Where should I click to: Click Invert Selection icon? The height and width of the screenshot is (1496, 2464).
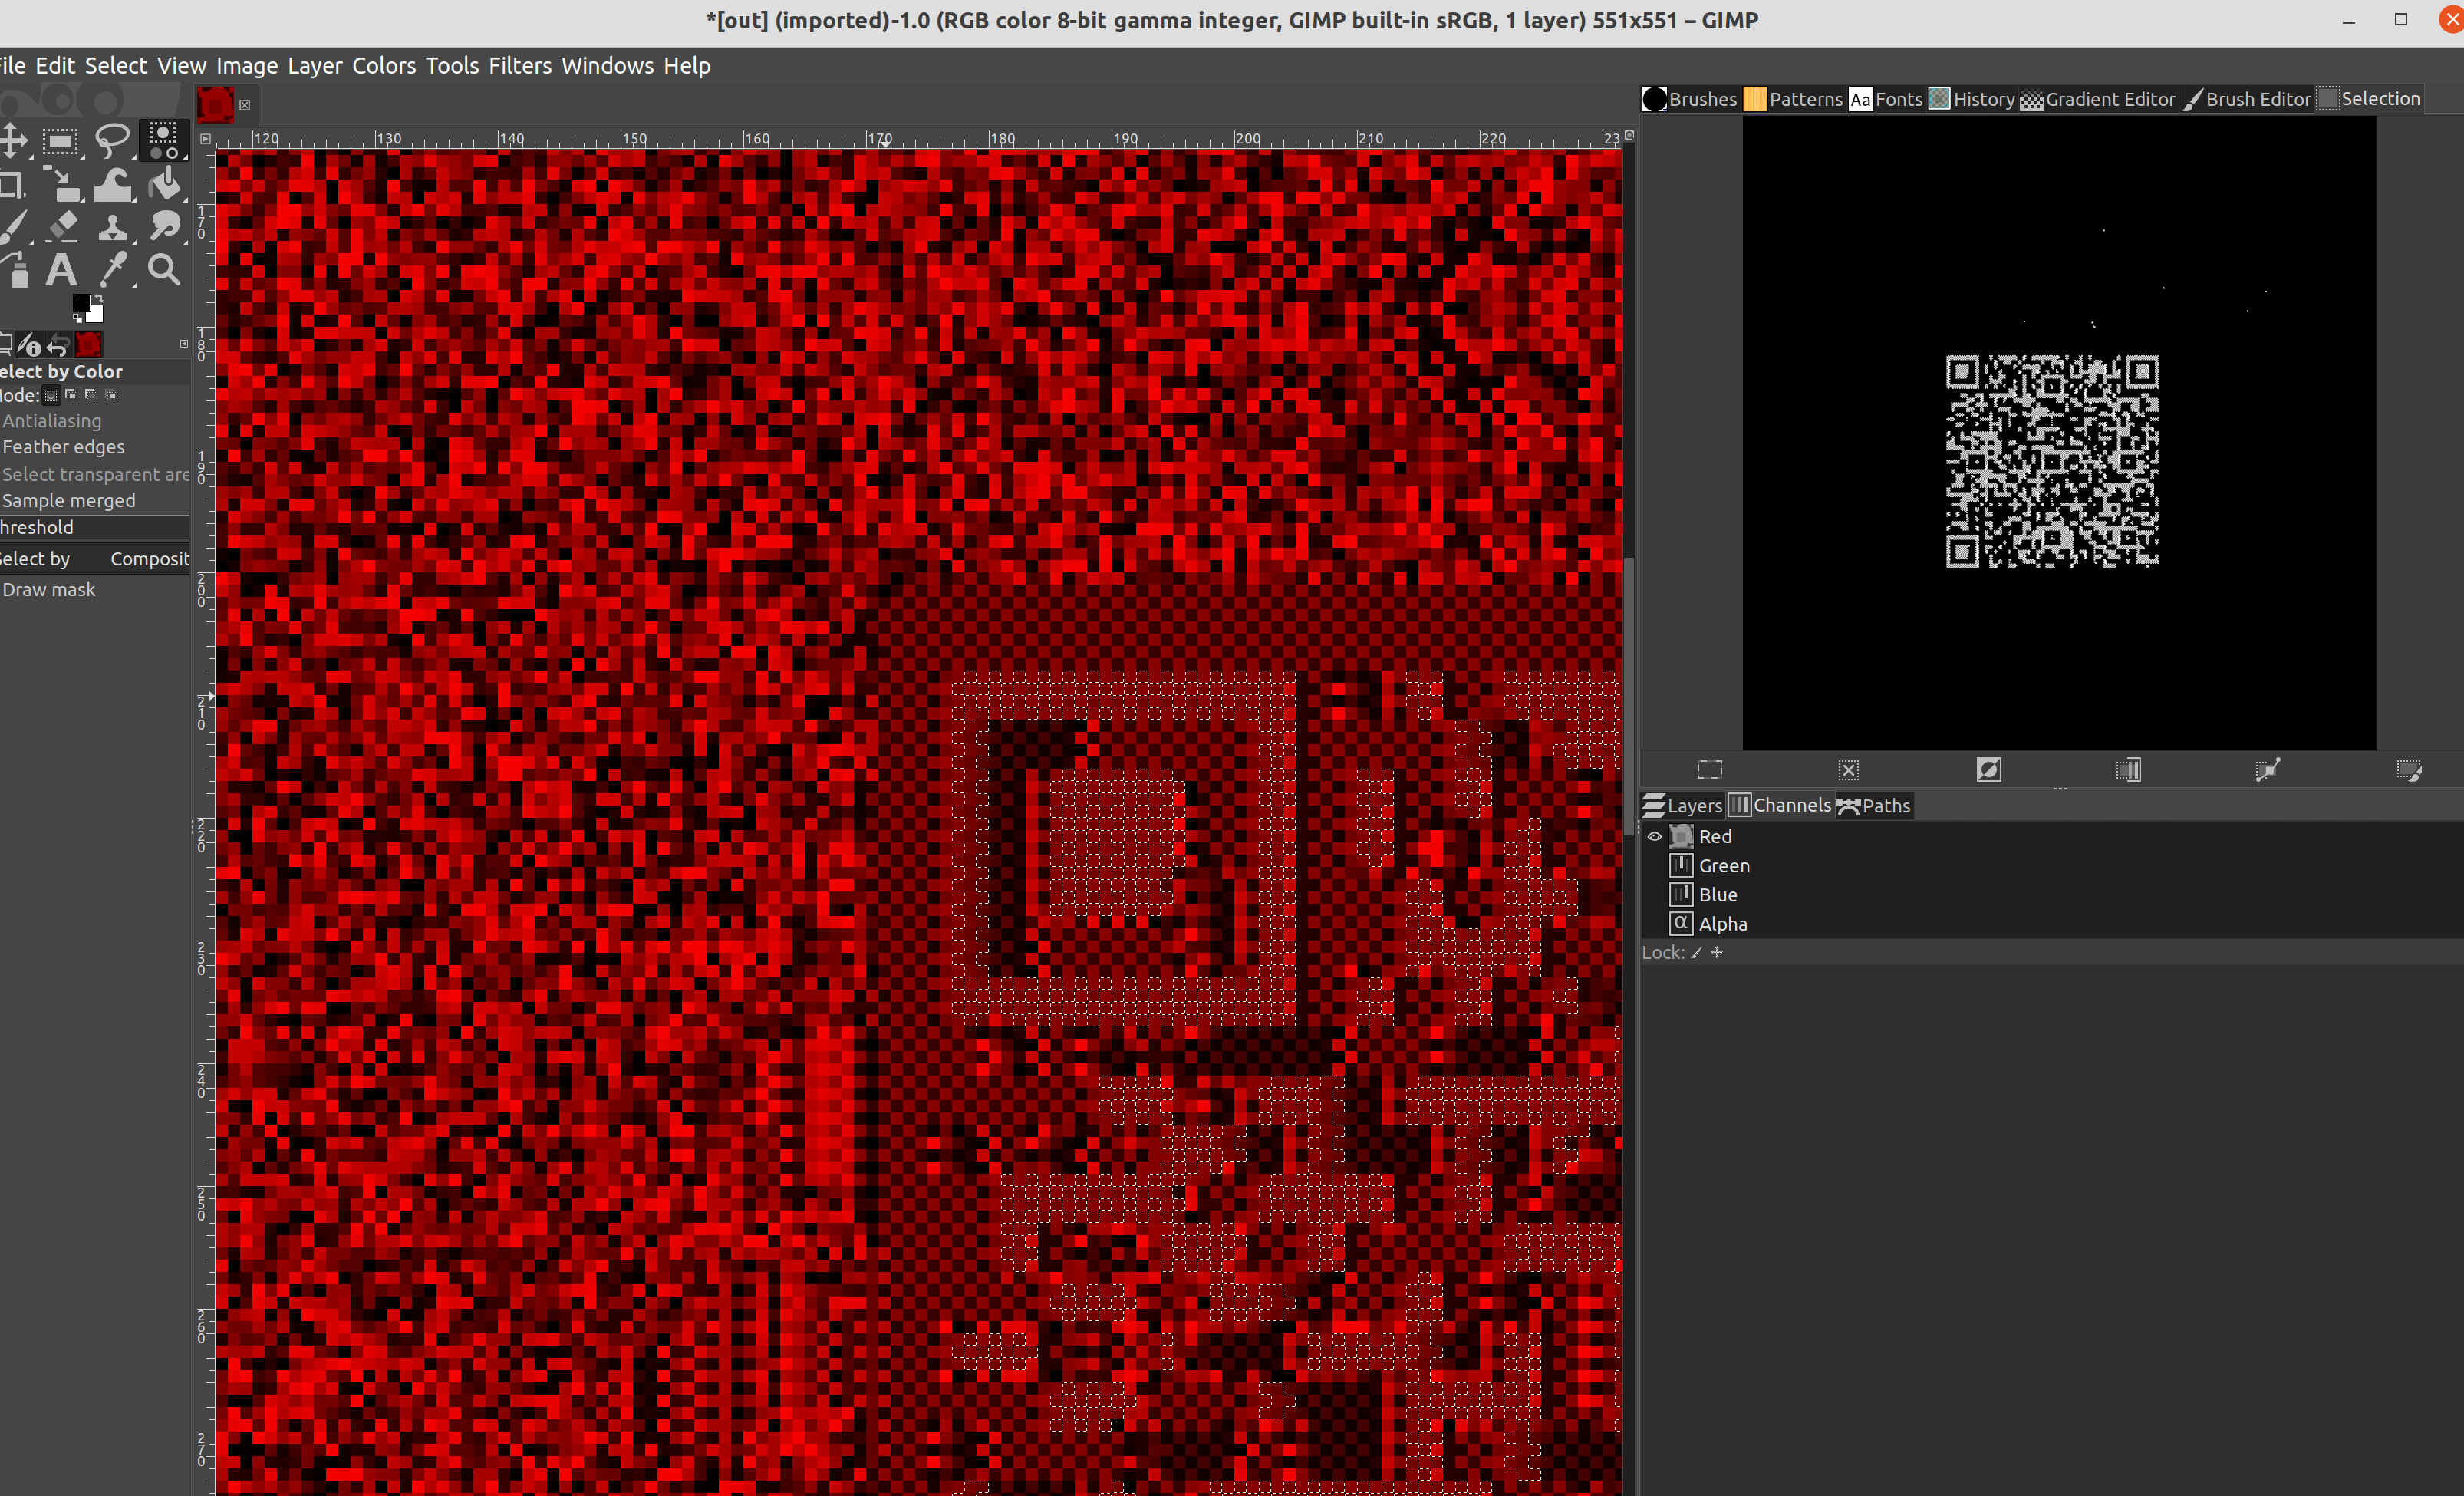tap(1989, 769)
